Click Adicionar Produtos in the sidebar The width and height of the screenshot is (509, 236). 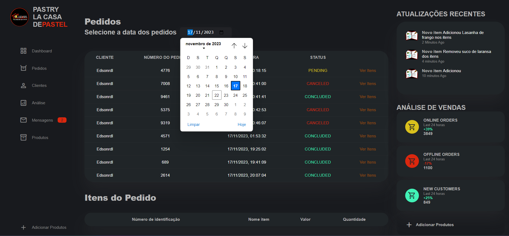click(49, 227)
